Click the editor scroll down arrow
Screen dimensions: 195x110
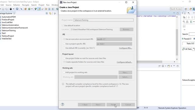point(177,59)
